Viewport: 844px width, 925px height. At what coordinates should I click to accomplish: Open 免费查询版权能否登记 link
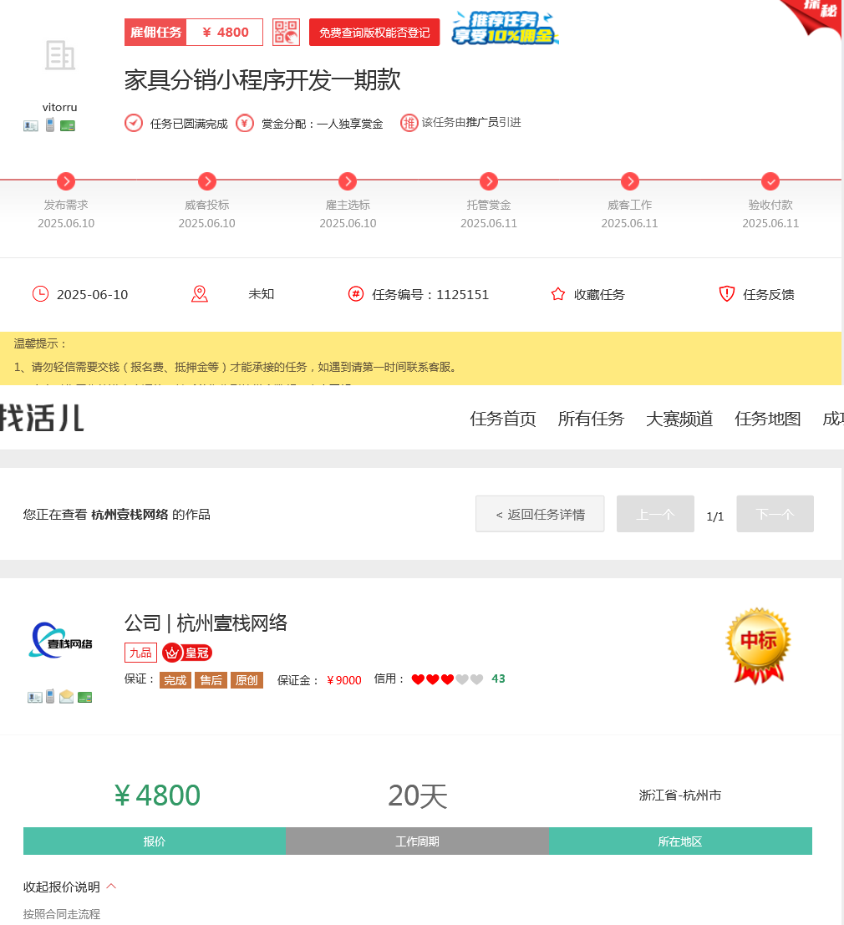pos(374,32)
